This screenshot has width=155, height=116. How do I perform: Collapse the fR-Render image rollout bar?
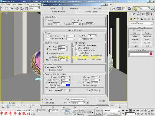coord(74,30)
